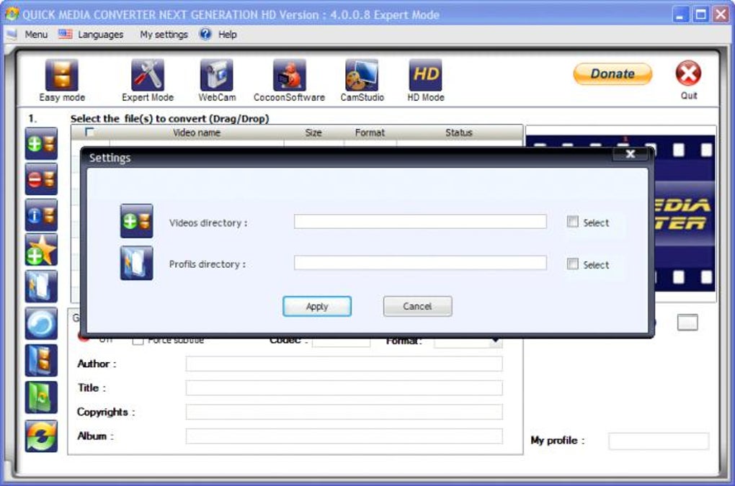Click the Profils directory icon in Settings
Screen dimensions: 735x486
136,263
